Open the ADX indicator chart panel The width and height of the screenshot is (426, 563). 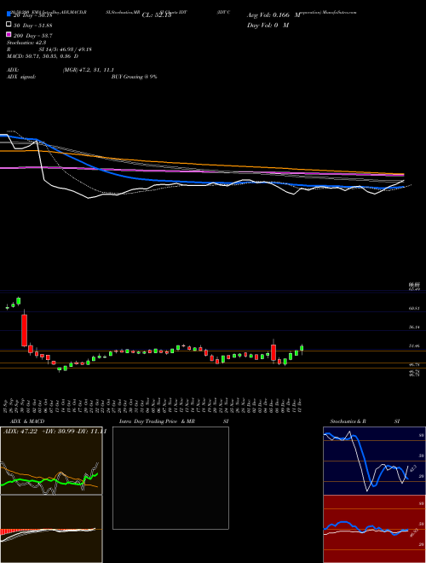(51, 461)
